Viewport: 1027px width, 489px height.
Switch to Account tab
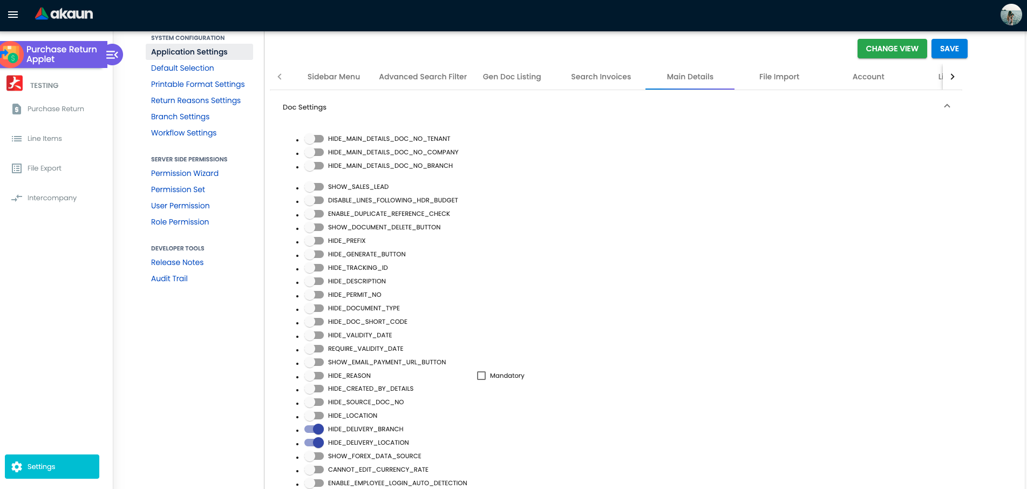coord(868,77)
